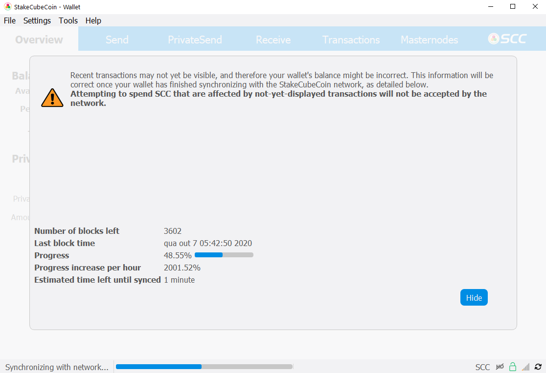Image resolution: width=546 pixels, height=373 pixels.
Task: Click the status bar synchronization progress bar
Action: [204, 367]
